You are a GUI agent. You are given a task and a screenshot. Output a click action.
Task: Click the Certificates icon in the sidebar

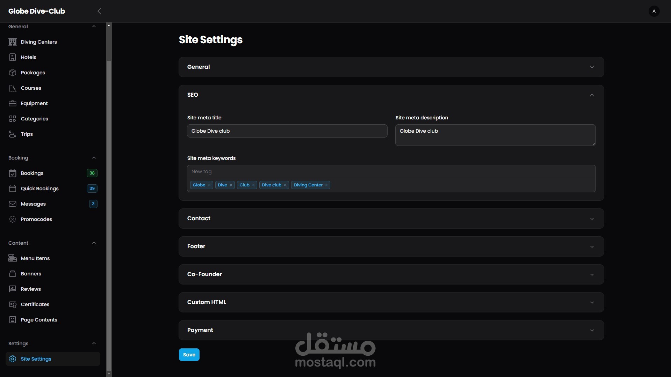click(13, 304)
